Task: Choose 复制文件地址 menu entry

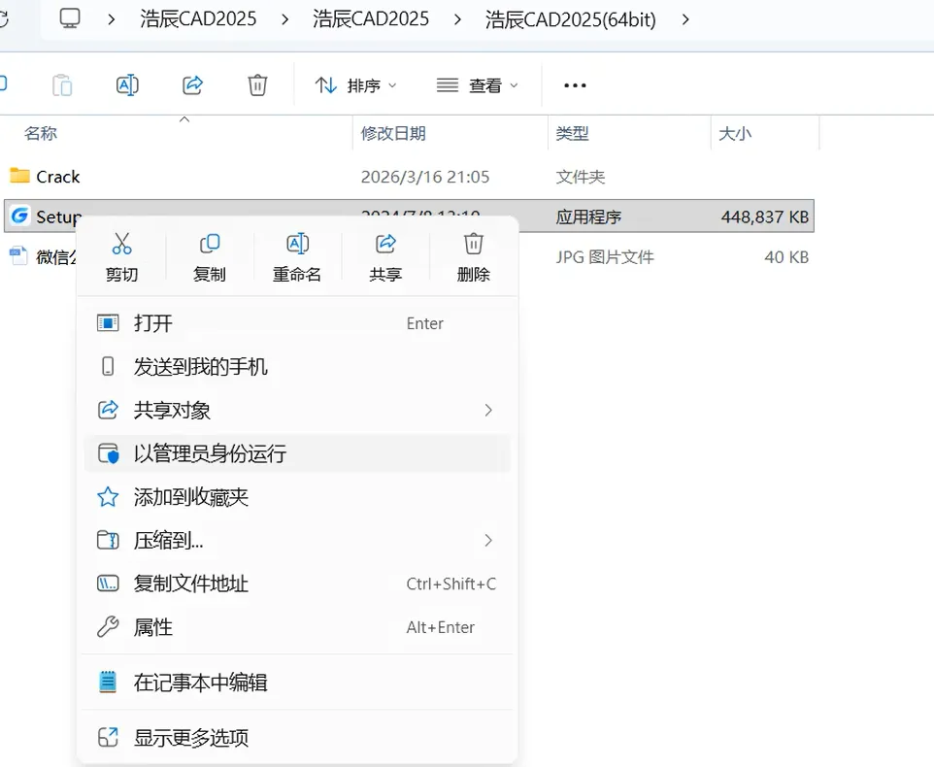Action: point(297,584)
